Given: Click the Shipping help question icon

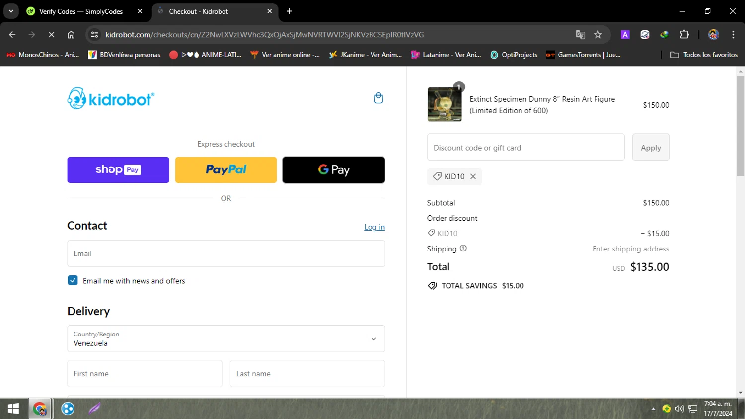Looking at the screenshot, I should tap(463, 249).
